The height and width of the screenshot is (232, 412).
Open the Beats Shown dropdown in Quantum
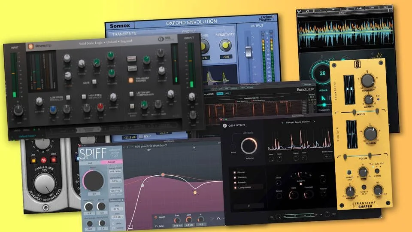[x=327, y=156]
